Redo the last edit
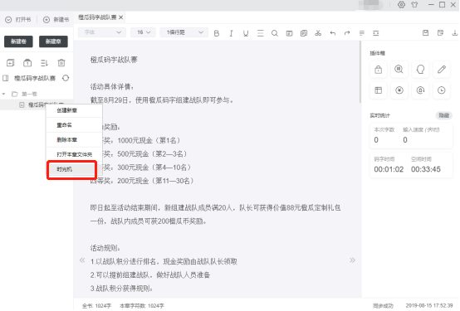Viewport: 460px width, 311px height. [x=347, y=33]
